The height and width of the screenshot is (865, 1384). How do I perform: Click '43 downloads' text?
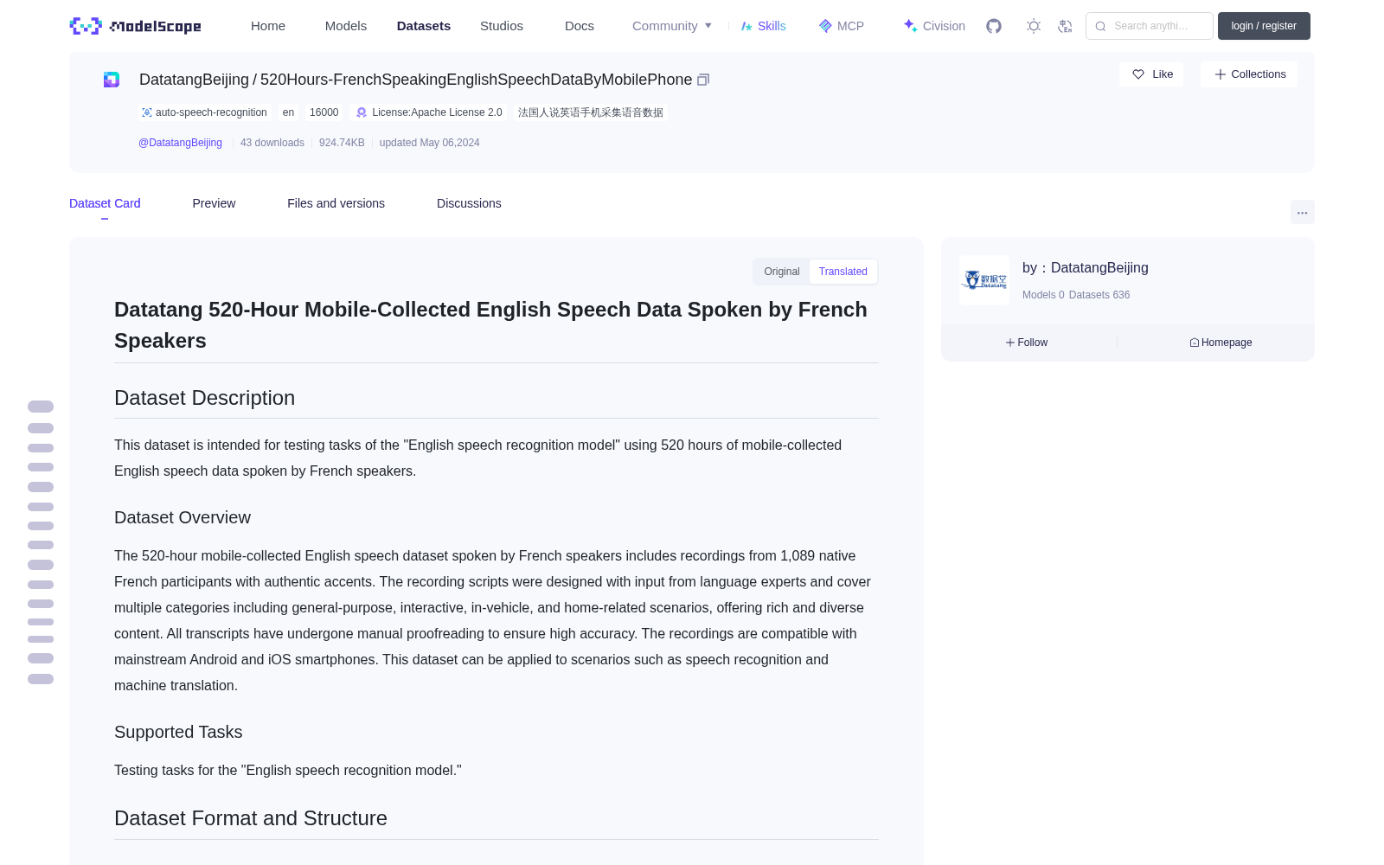coord(272,143)
